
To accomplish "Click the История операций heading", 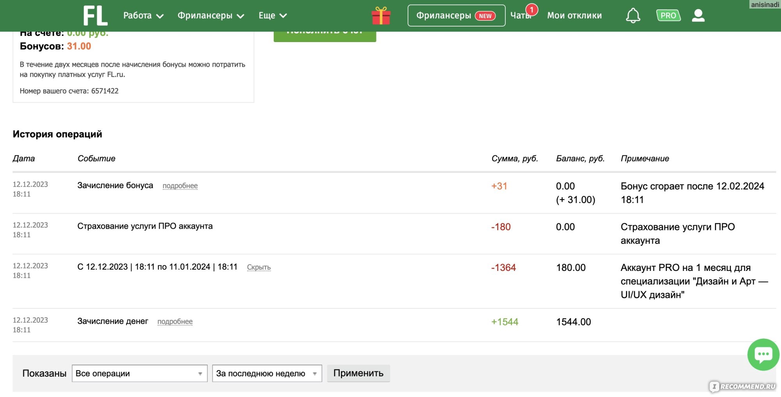I will pyautogui.click(x=57, y=134).
